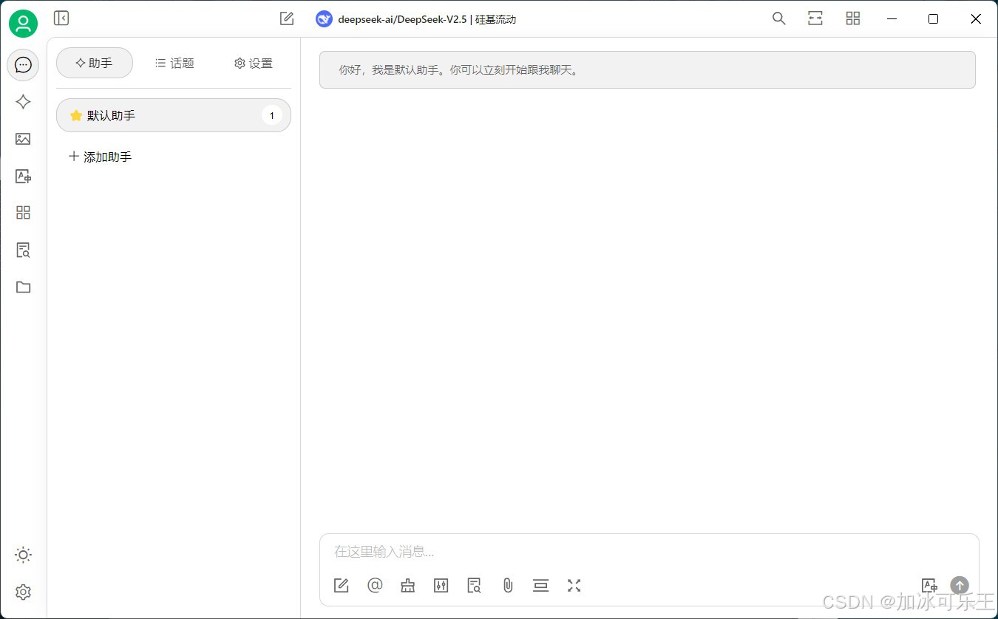Select the AI Agents sparkle icon

(23, 102)
